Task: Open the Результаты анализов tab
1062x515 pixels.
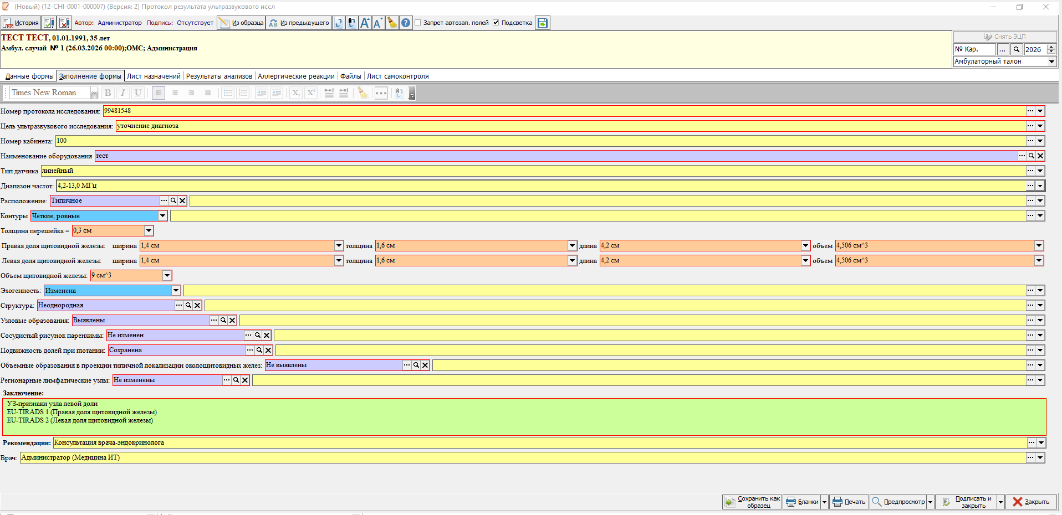Action: coord(219,76)
